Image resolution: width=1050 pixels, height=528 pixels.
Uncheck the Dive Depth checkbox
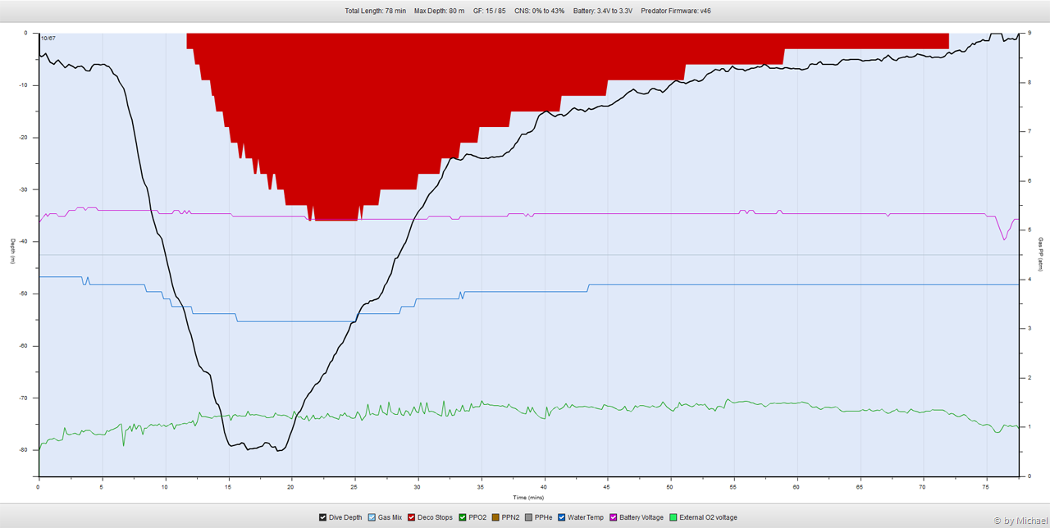click(x=323, y=517)
